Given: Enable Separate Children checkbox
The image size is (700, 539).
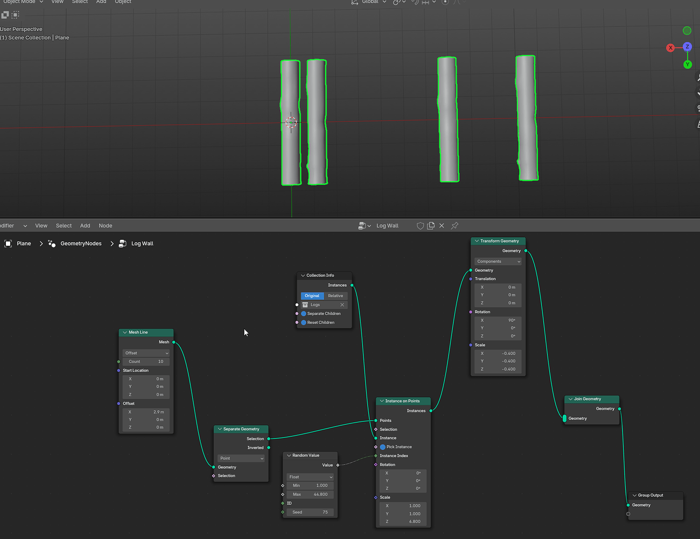Looking at the screenshot, I should click(x=304, y=314).
